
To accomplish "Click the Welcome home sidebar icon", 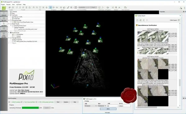I will point(4,14).
